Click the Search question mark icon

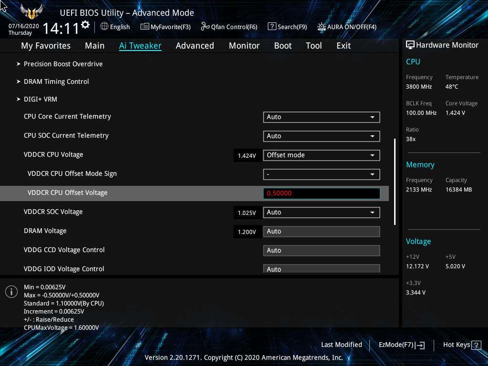[x=272, y=27]
